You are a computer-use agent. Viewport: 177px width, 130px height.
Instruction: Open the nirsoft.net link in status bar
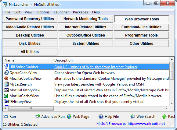(146, 124)
